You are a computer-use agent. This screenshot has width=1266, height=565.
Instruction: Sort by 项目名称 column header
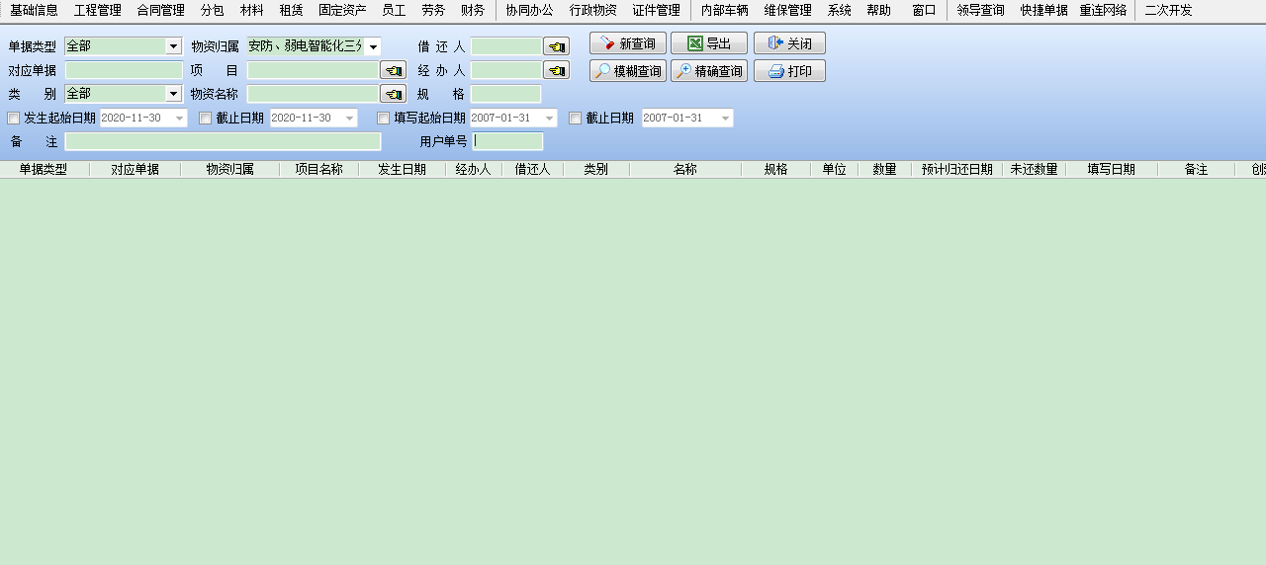click(319, 169)
